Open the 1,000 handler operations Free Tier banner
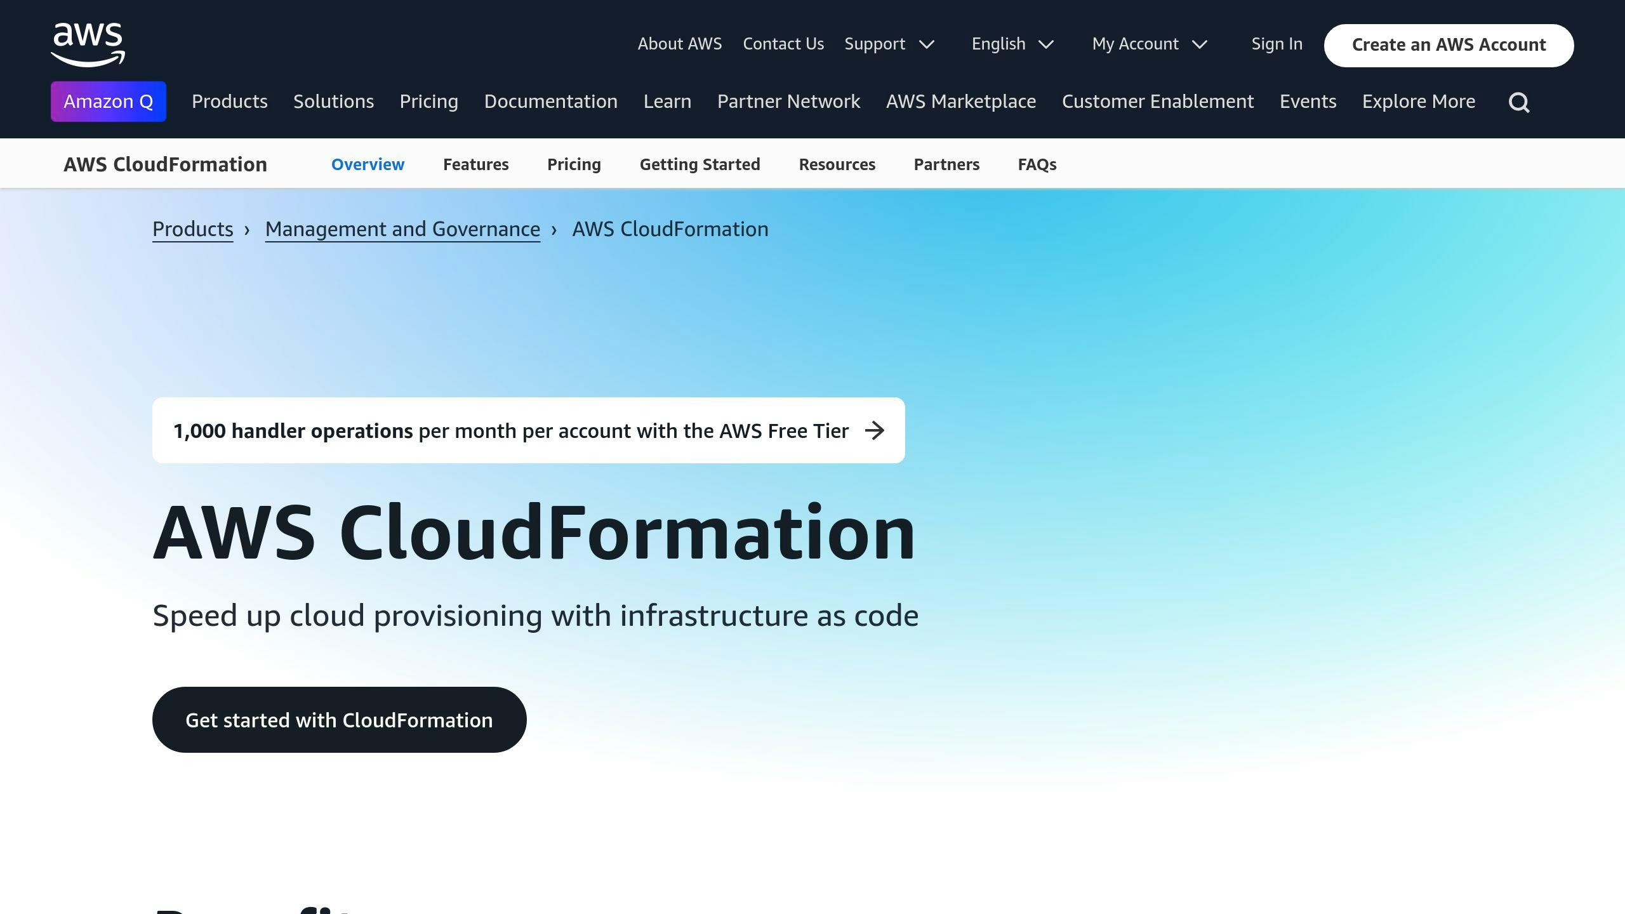The image size is (1625, 914). click(x=528, y=430)
